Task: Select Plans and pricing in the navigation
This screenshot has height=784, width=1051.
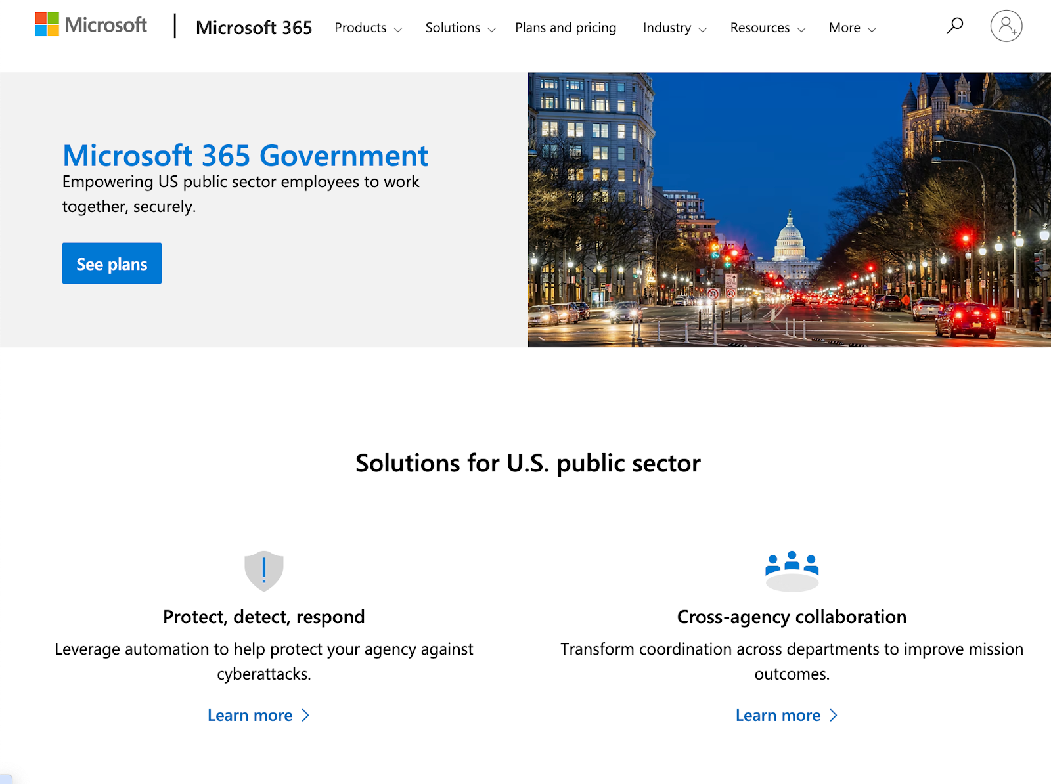Action: [x=565, y=28]
